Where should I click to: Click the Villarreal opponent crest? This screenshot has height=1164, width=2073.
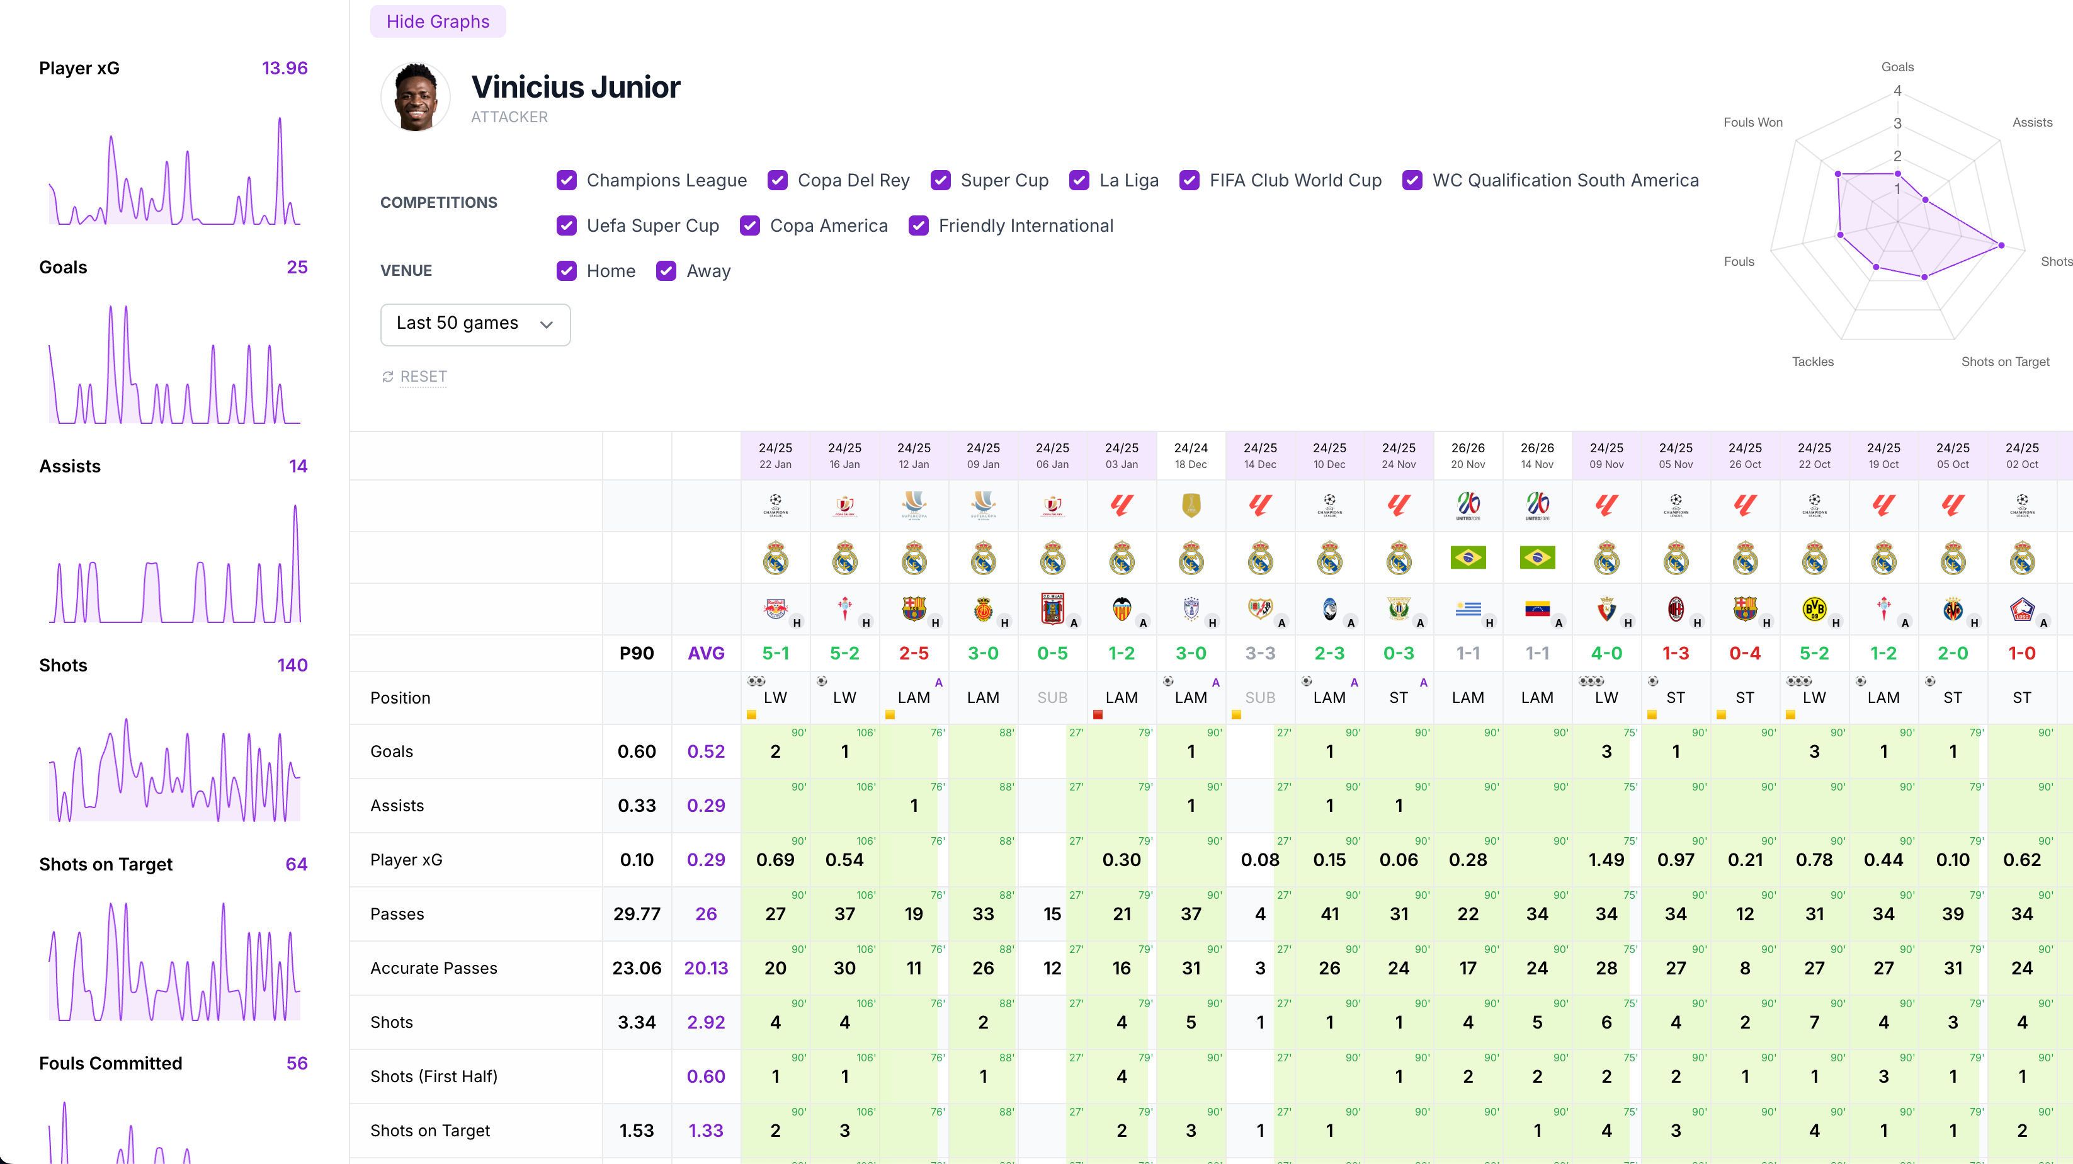[1952, 608]
